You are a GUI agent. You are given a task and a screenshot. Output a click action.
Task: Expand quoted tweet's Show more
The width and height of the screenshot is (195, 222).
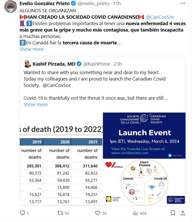36,104
